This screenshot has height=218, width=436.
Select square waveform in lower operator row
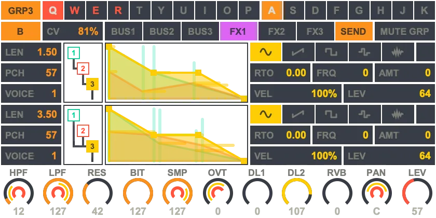click(331, 114)
